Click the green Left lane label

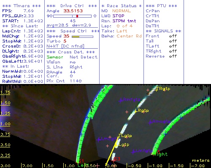pyautogui.click(x=83, y=165)
